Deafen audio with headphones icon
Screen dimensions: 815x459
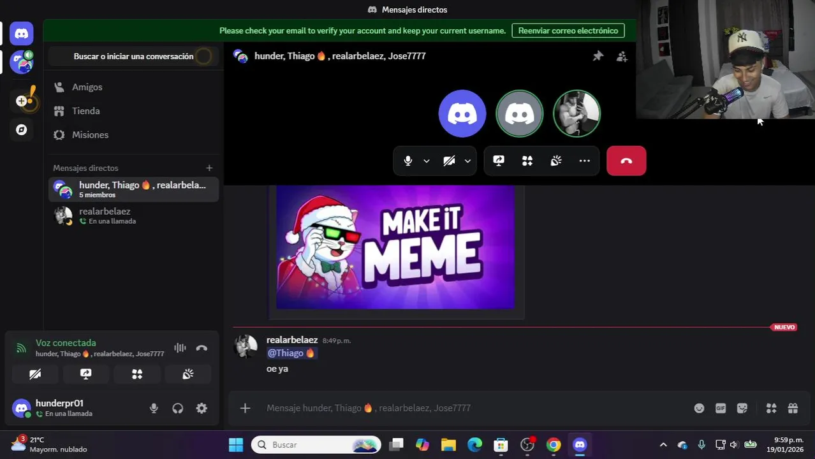178,409
